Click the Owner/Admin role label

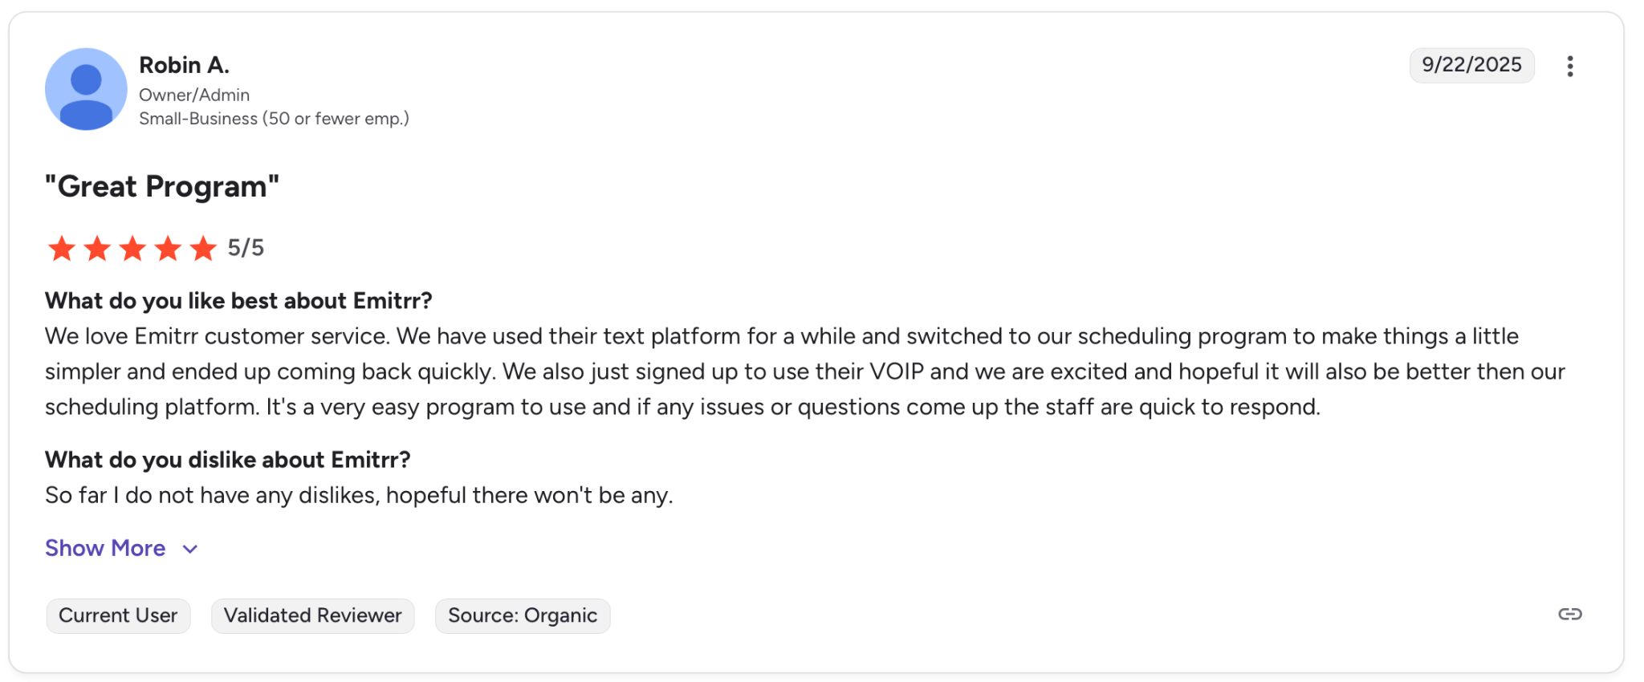point(194,95)
